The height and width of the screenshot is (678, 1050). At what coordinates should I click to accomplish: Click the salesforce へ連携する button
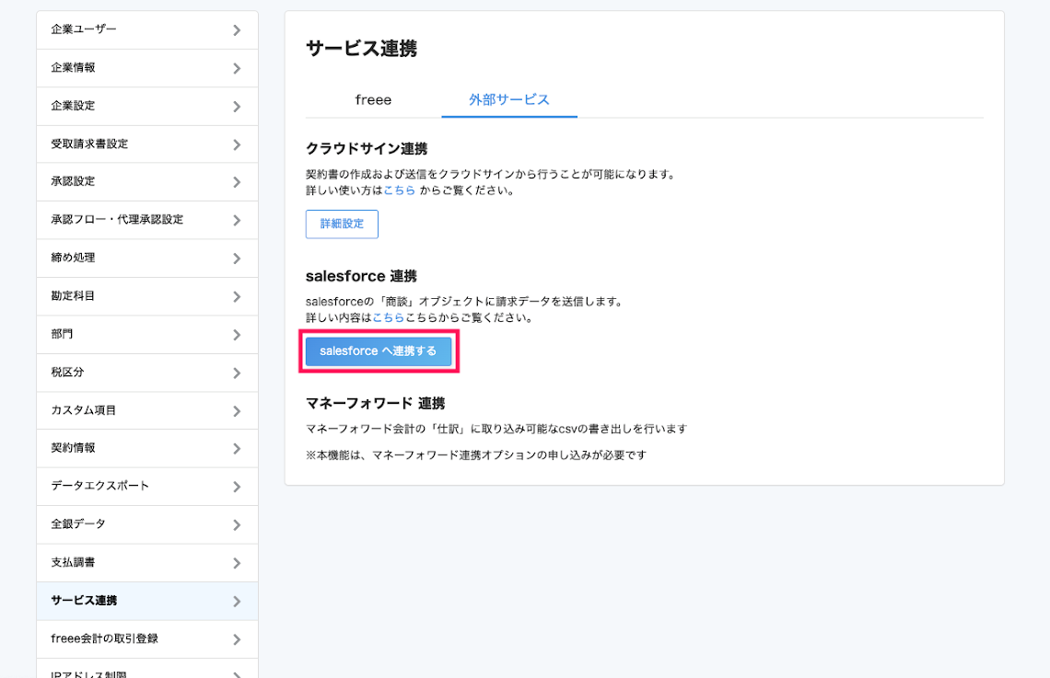point(379,351)
